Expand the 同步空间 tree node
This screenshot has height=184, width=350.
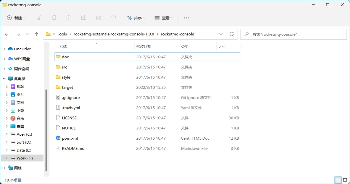pyautogui.click(x=4, y=69)
